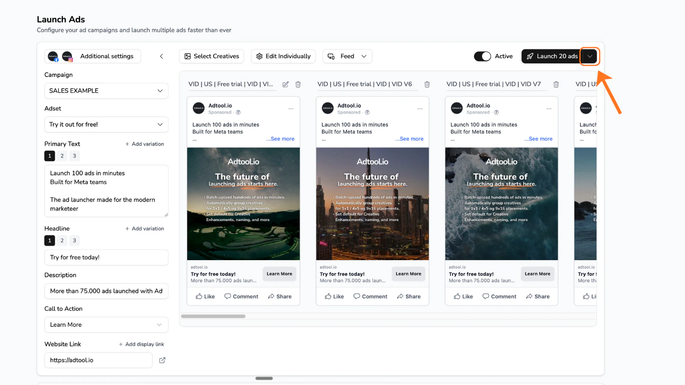Click Comment on the VID V6 ad preview

[370, 296]
